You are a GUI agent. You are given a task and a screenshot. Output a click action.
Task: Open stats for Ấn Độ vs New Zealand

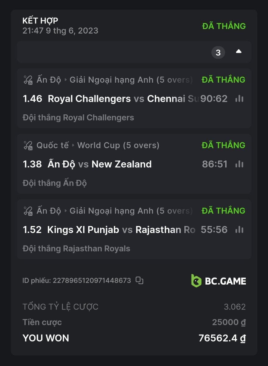coord(239,164)
